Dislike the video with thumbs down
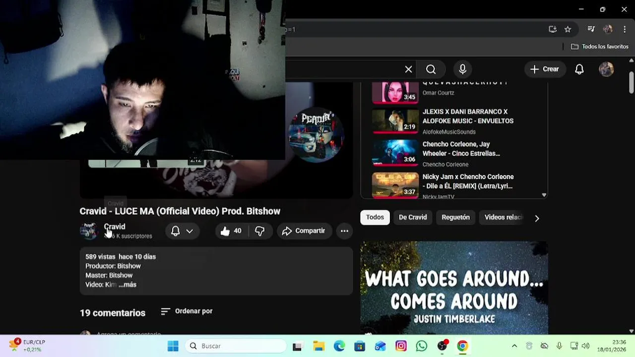This screenshot has width=635, height=357. click(259, 231)
